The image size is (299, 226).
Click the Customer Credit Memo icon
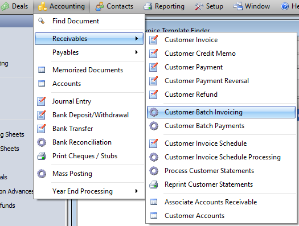(154, 54)
